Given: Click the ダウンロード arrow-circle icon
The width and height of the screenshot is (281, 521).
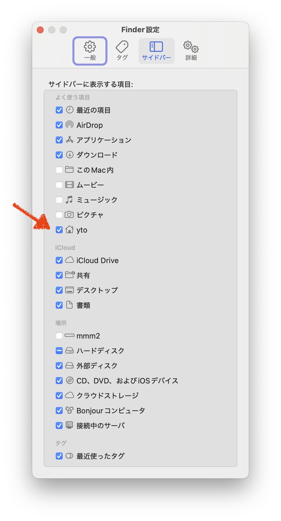Looking at the screenshot, I should [70, 155].
